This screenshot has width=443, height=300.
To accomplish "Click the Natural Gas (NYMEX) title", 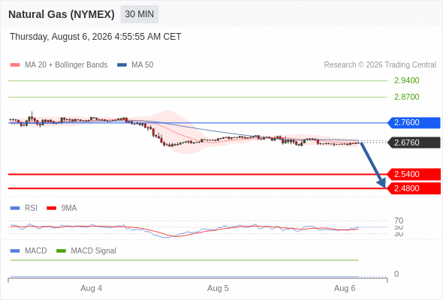I will 62,14.
